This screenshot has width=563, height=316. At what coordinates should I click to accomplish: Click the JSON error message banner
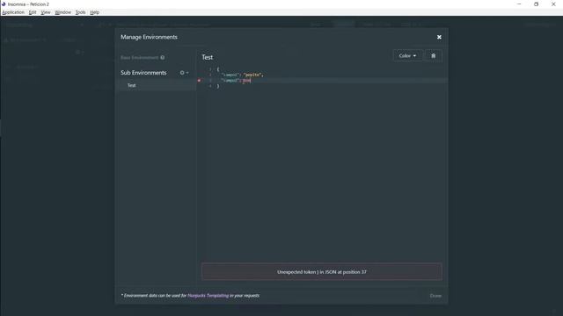click(x=322, y=271)
